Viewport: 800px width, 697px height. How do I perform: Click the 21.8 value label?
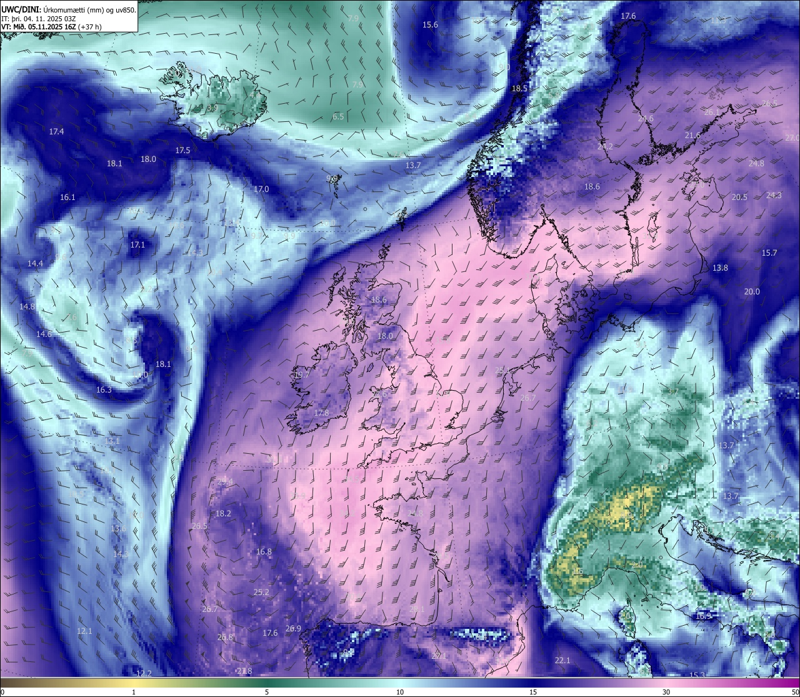(x=244, y=671)
